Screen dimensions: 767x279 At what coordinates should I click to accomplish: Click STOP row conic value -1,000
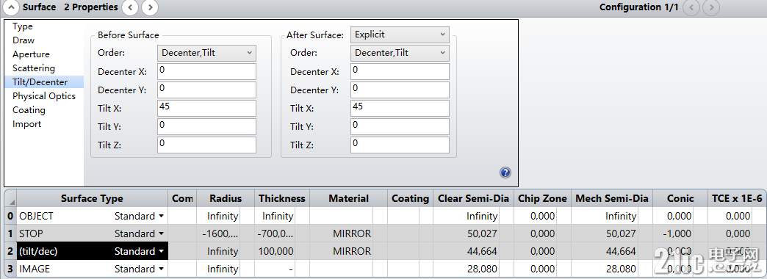click(x=673, y=233)
